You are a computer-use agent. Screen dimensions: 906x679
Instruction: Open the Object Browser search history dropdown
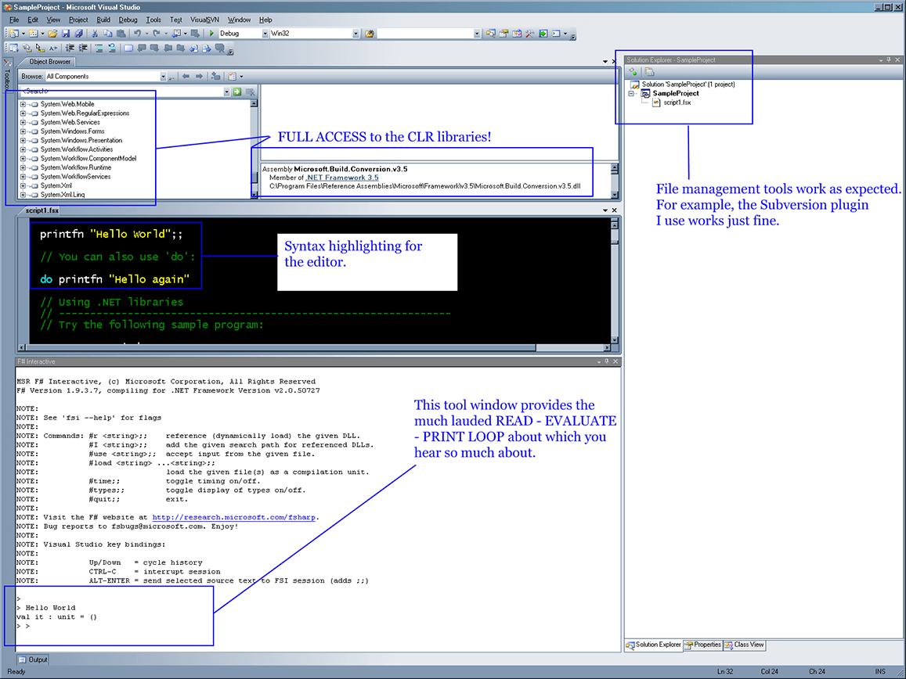tap(226, 92)
